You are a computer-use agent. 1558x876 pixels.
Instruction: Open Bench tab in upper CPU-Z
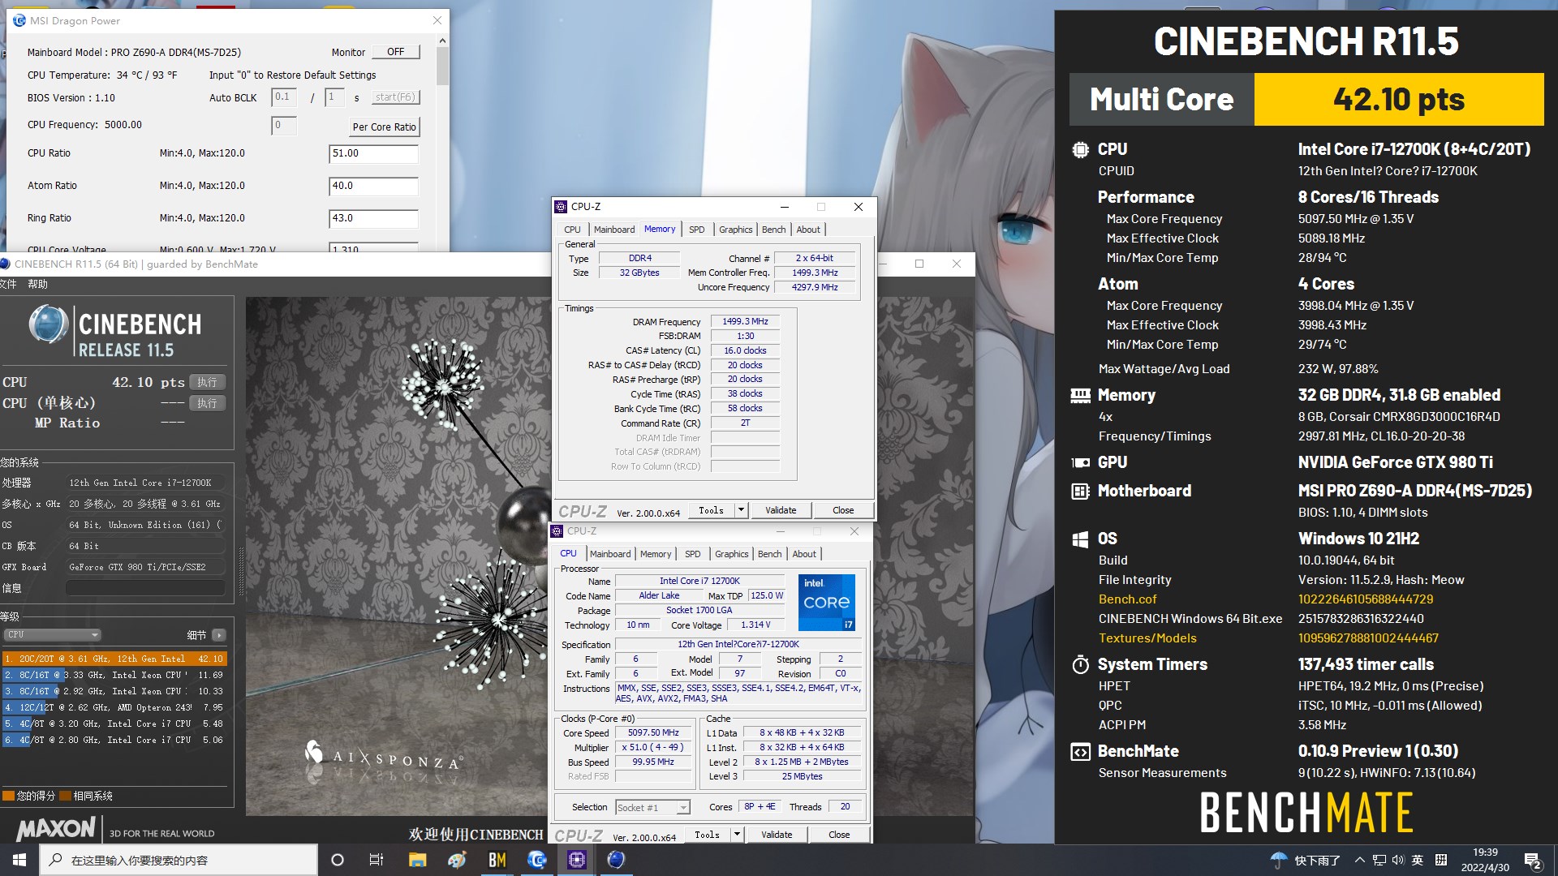[x=773, y=230]
